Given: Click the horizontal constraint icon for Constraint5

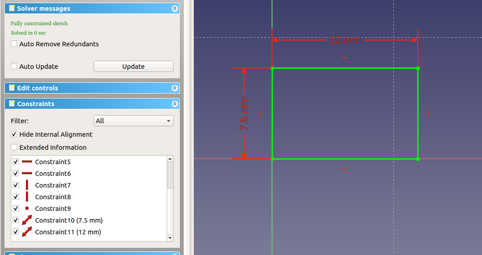Looking at the screenshot, I should coord(27,161).
